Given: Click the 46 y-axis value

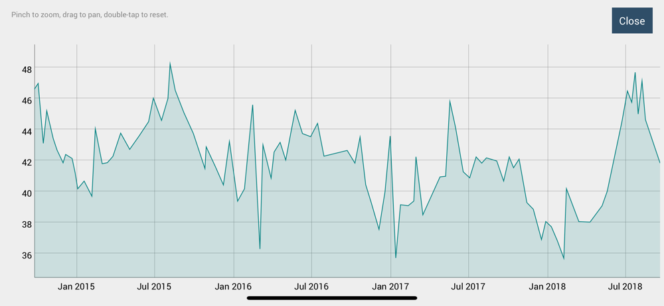Looking at the screenshot, I should click(x=27, y=101).
